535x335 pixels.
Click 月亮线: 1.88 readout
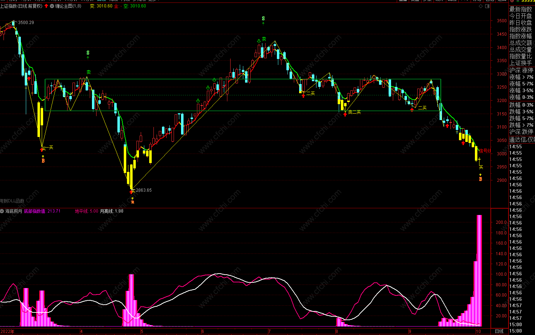pyautogui.click(x=112, y=211)
